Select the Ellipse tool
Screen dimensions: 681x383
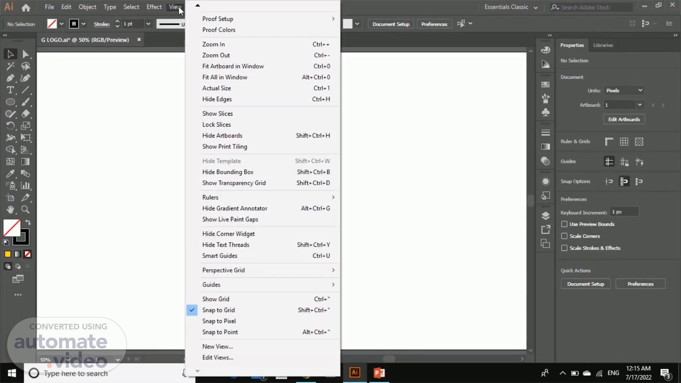[x=10, y=102]
